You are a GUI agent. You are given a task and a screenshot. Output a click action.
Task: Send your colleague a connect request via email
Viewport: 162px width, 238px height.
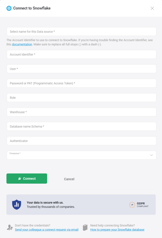(x=47, y=229)
